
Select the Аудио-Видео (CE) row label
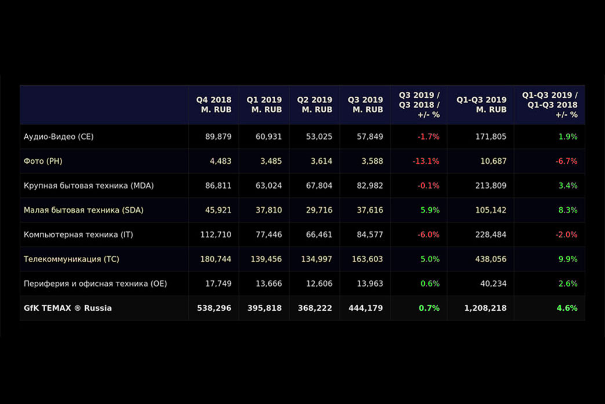click(59, 137)
